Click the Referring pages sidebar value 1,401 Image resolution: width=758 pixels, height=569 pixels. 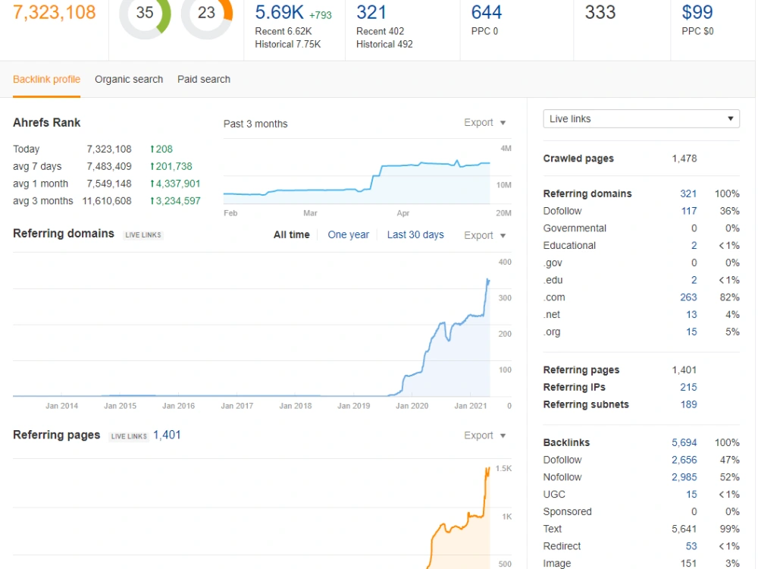tap(684, 370)
